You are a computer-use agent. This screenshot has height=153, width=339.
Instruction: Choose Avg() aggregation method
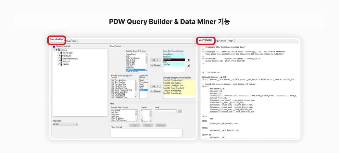pyautogui.click(x=142, y=80)
